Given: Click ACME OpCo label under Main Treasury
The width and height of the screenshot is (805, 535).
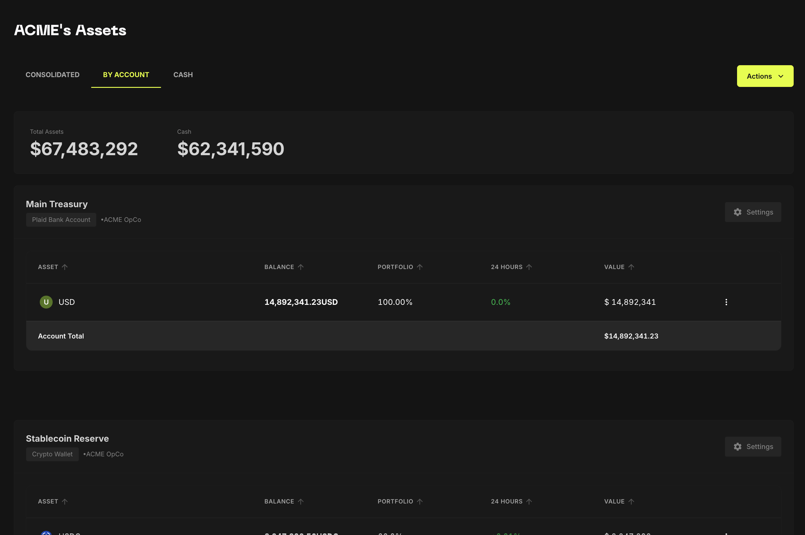Looking at the screenshot, I should pyautogui.click(x=121, y=220).
